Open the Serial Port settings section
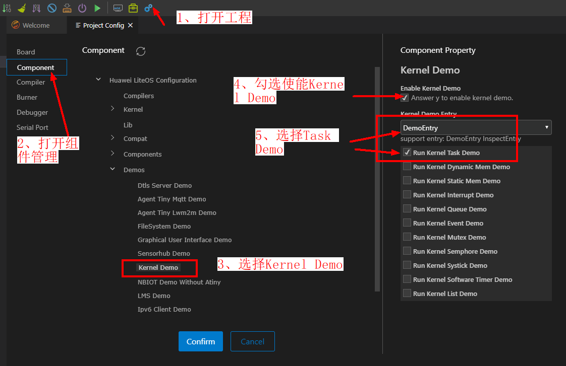Image resolution: width=566 pixels, height=366 pixels. click(x=32, y=127)
